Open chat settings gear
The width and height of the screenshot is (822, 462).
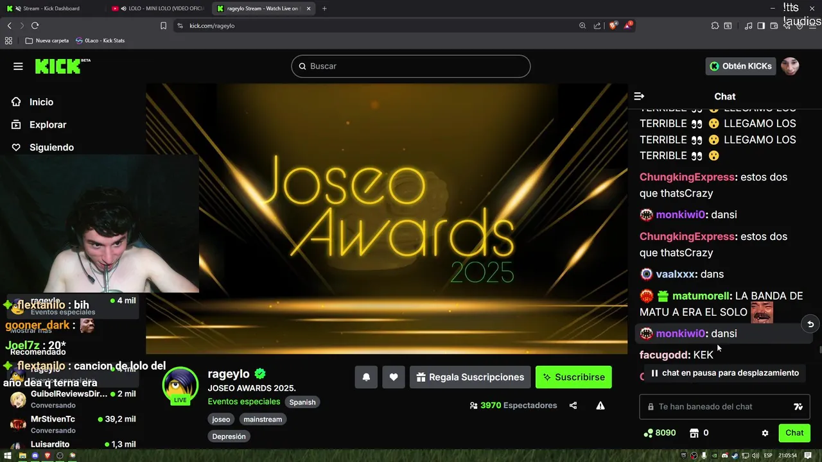point(765,433)
